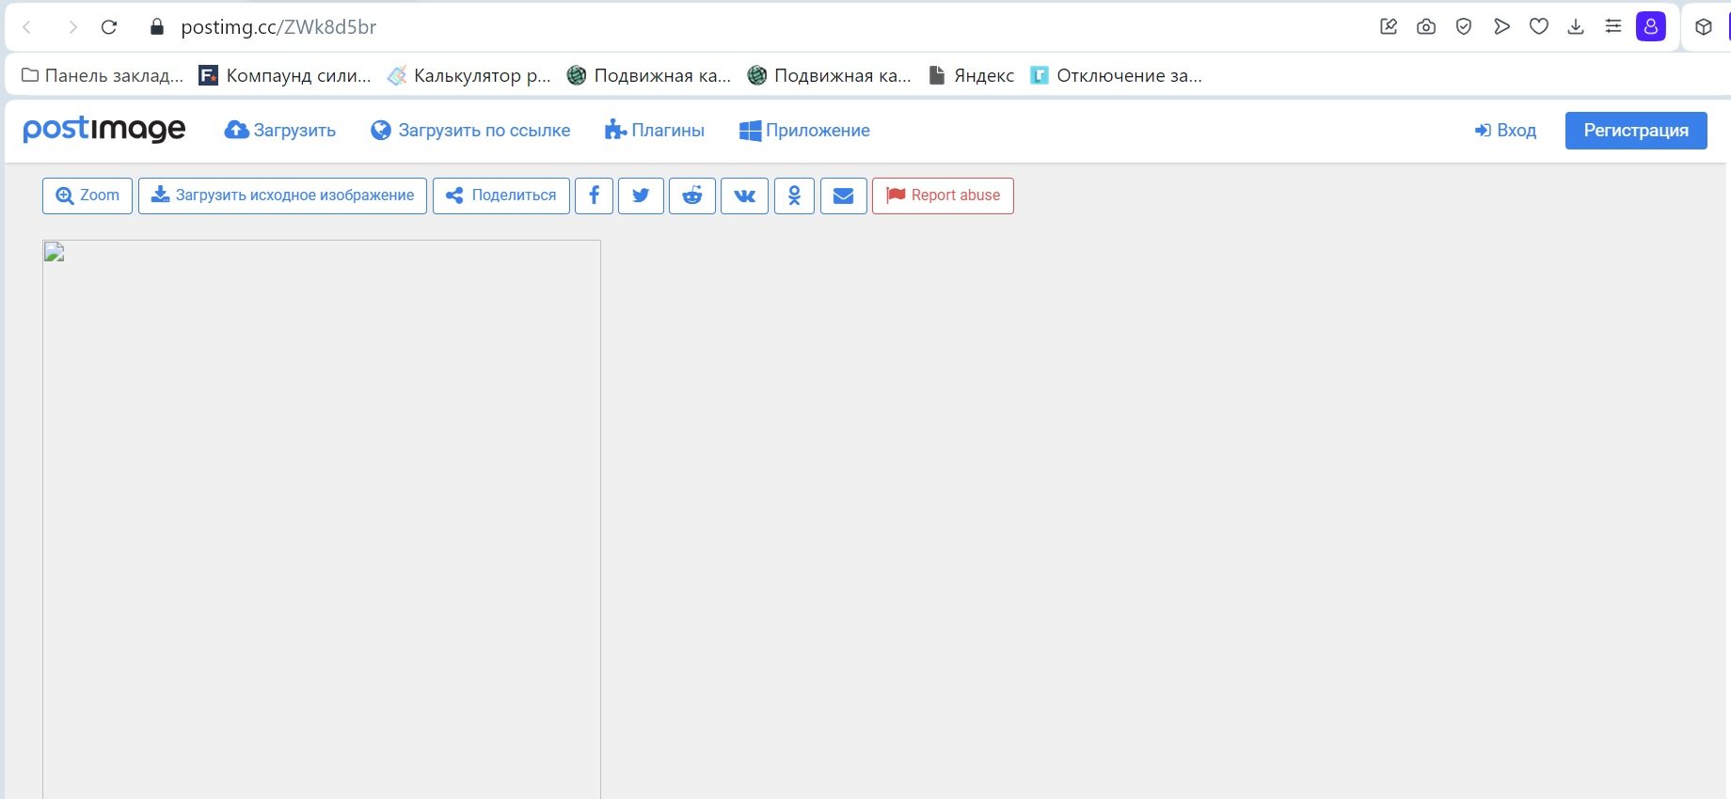Share via the email envelope icon
The image size is (1731, 799).
(844, 196)
